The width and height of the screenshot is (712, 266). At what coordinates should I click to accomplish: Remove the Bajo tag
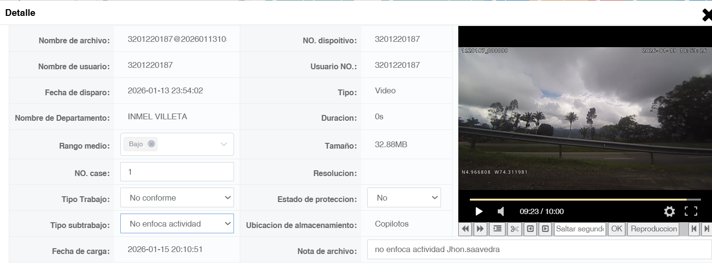151,144
